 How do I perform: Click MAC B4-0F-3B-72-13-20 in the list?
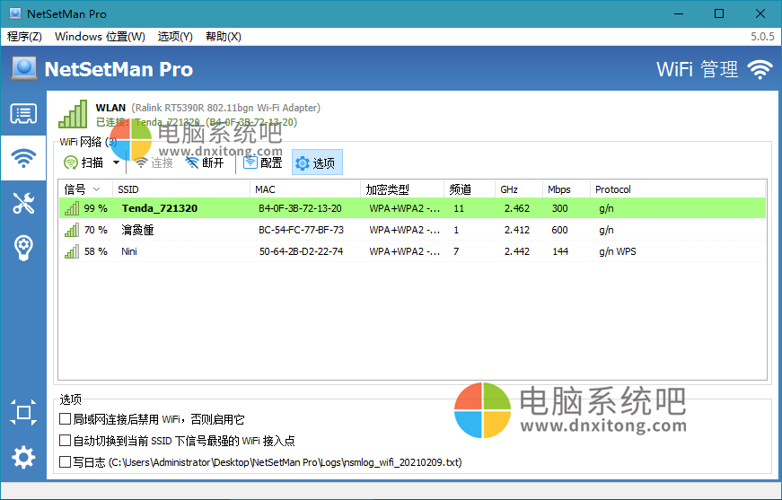pos(300,208)
